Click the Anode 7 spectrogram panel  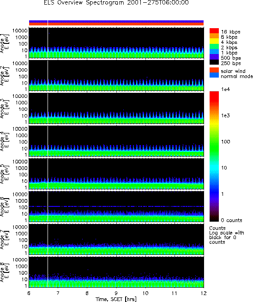tap(116, 239)
